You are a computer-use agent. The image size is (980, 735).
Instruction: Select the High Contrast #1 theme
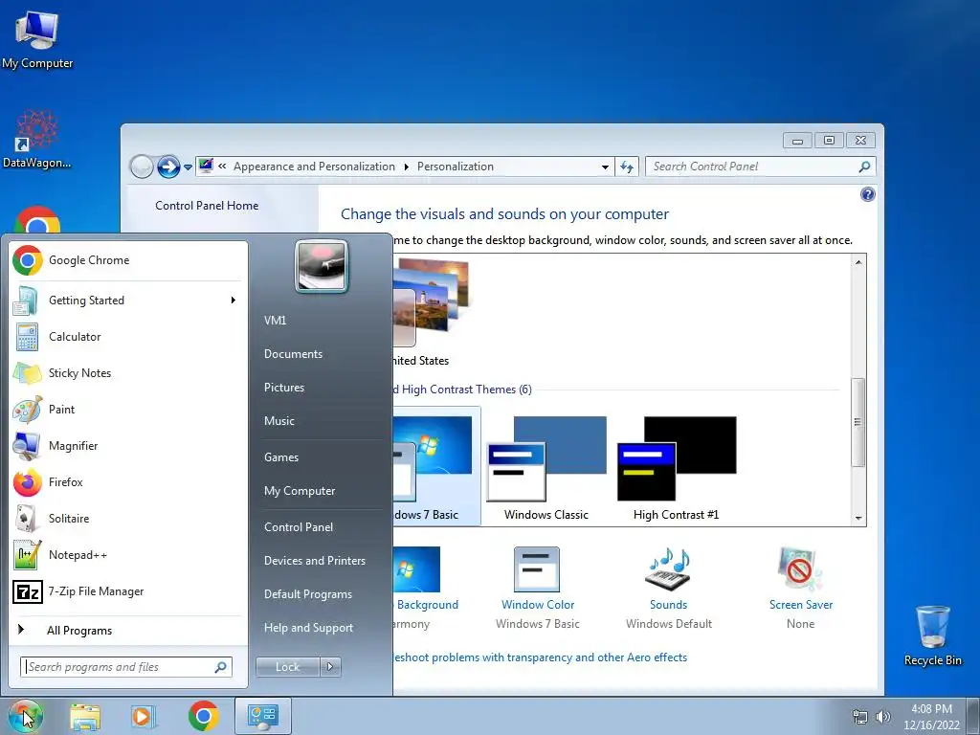tap(677, 468)
